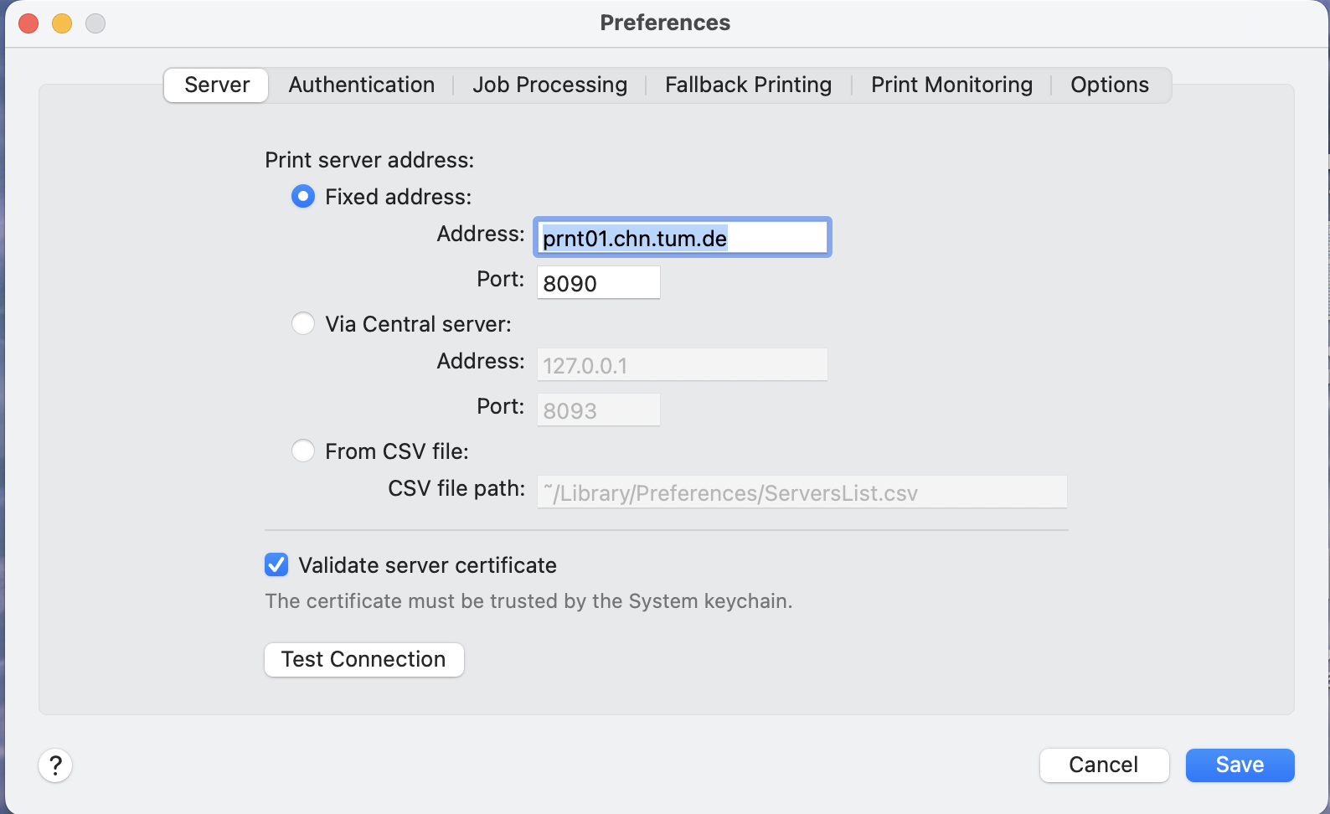Open the Print Monitoring tab
The width and height of the screenshot is (1330, 814).
point(951,85)
